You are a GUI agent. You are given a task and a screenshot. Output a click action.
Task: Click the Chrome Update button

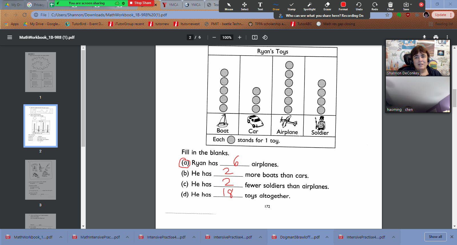443,15
